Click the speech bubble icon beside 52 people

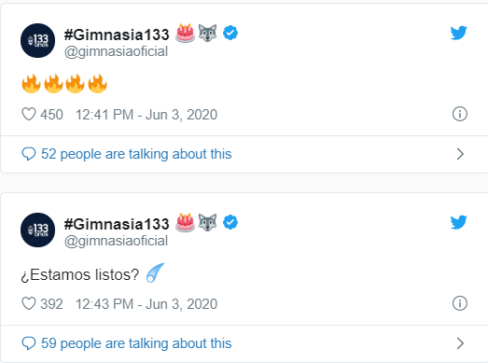[29, 154]
